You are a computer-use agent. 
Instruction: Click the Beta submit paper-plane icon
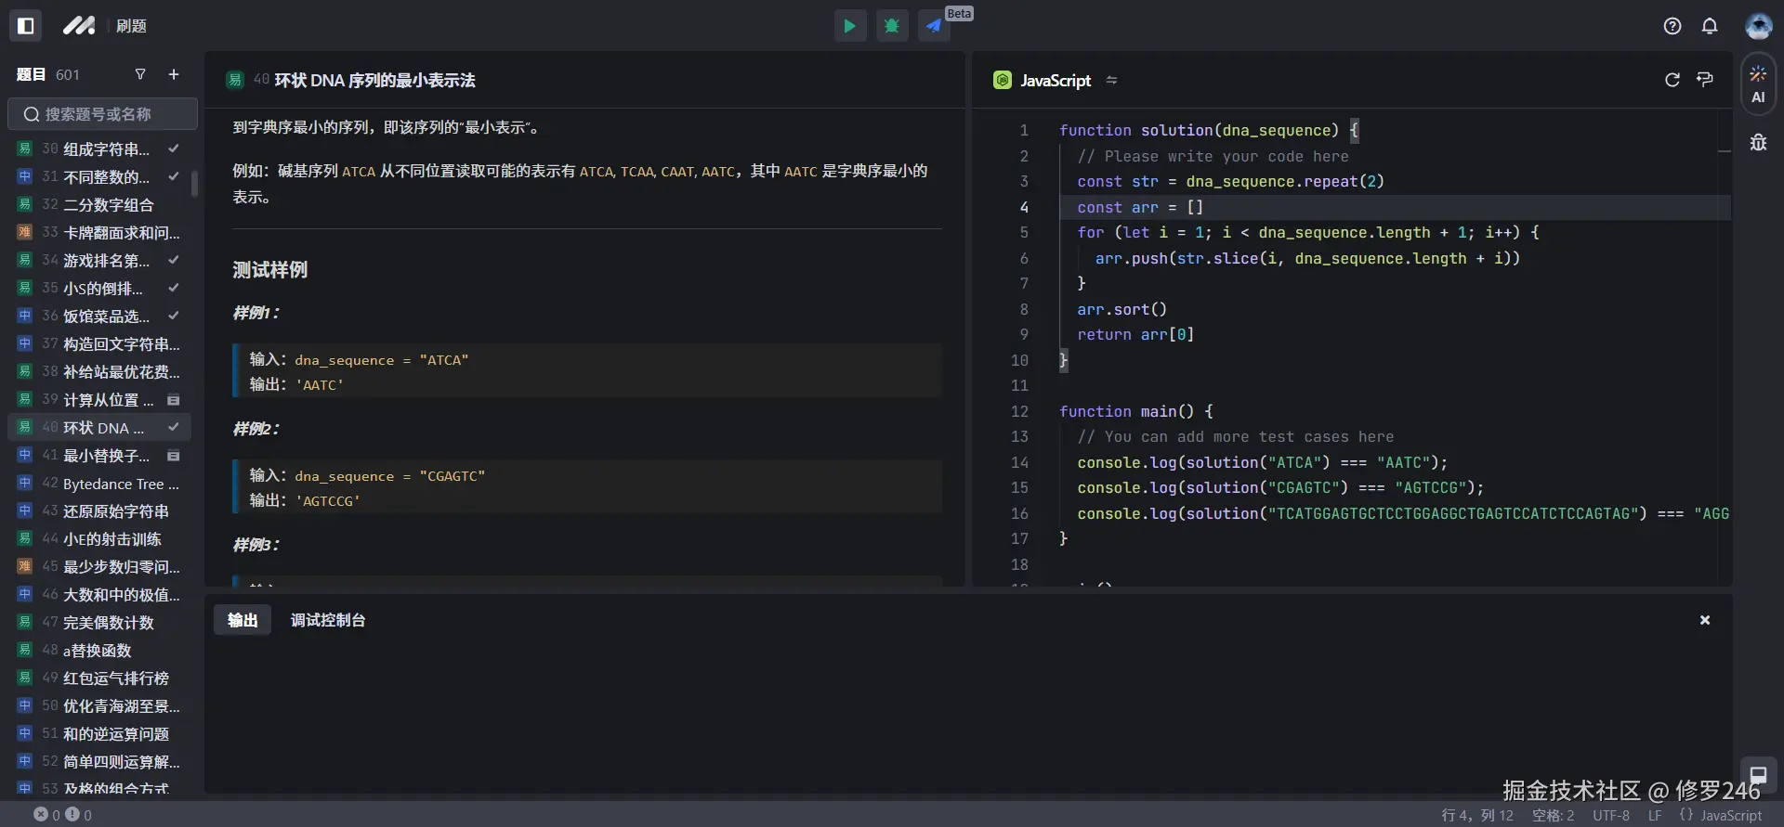pos(934,26)
